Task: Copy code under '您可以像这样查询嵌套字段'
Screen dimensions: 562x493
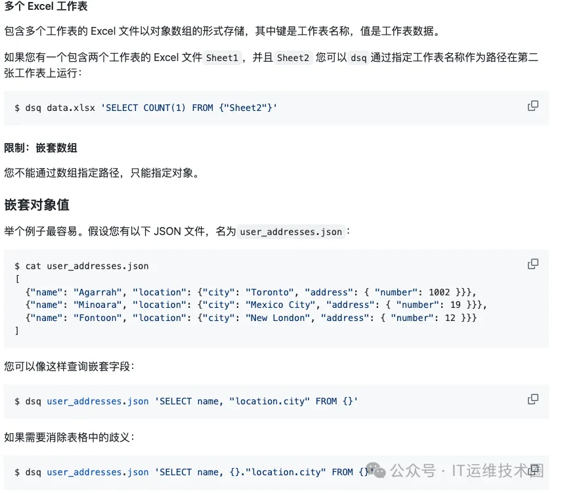Action: click(x=533, y=400)
